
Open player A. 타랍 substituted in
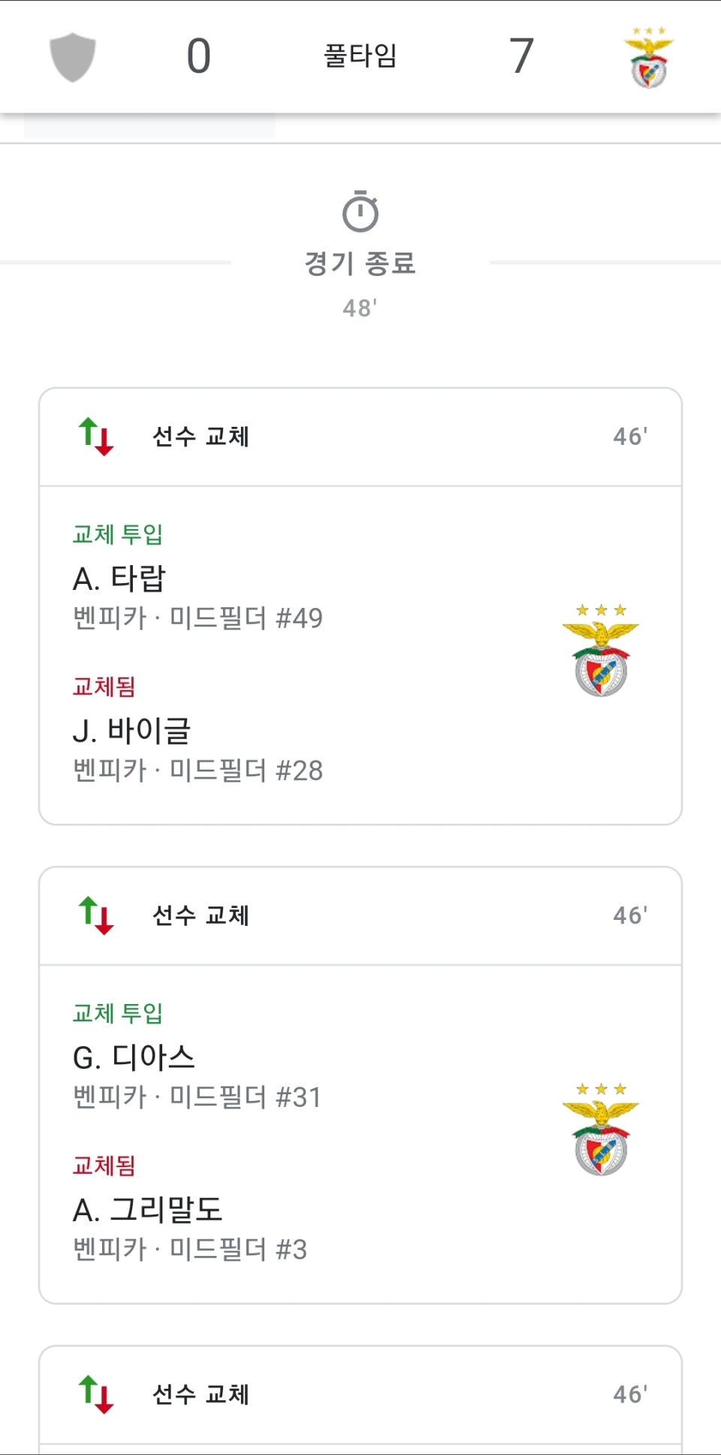(119, 579)
